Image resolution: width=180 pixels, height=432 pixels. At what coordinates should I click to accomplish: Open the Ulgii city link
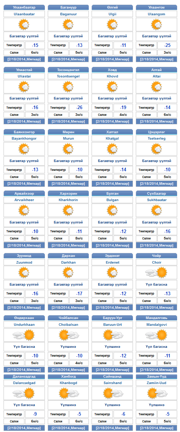(x=112, y=14)
